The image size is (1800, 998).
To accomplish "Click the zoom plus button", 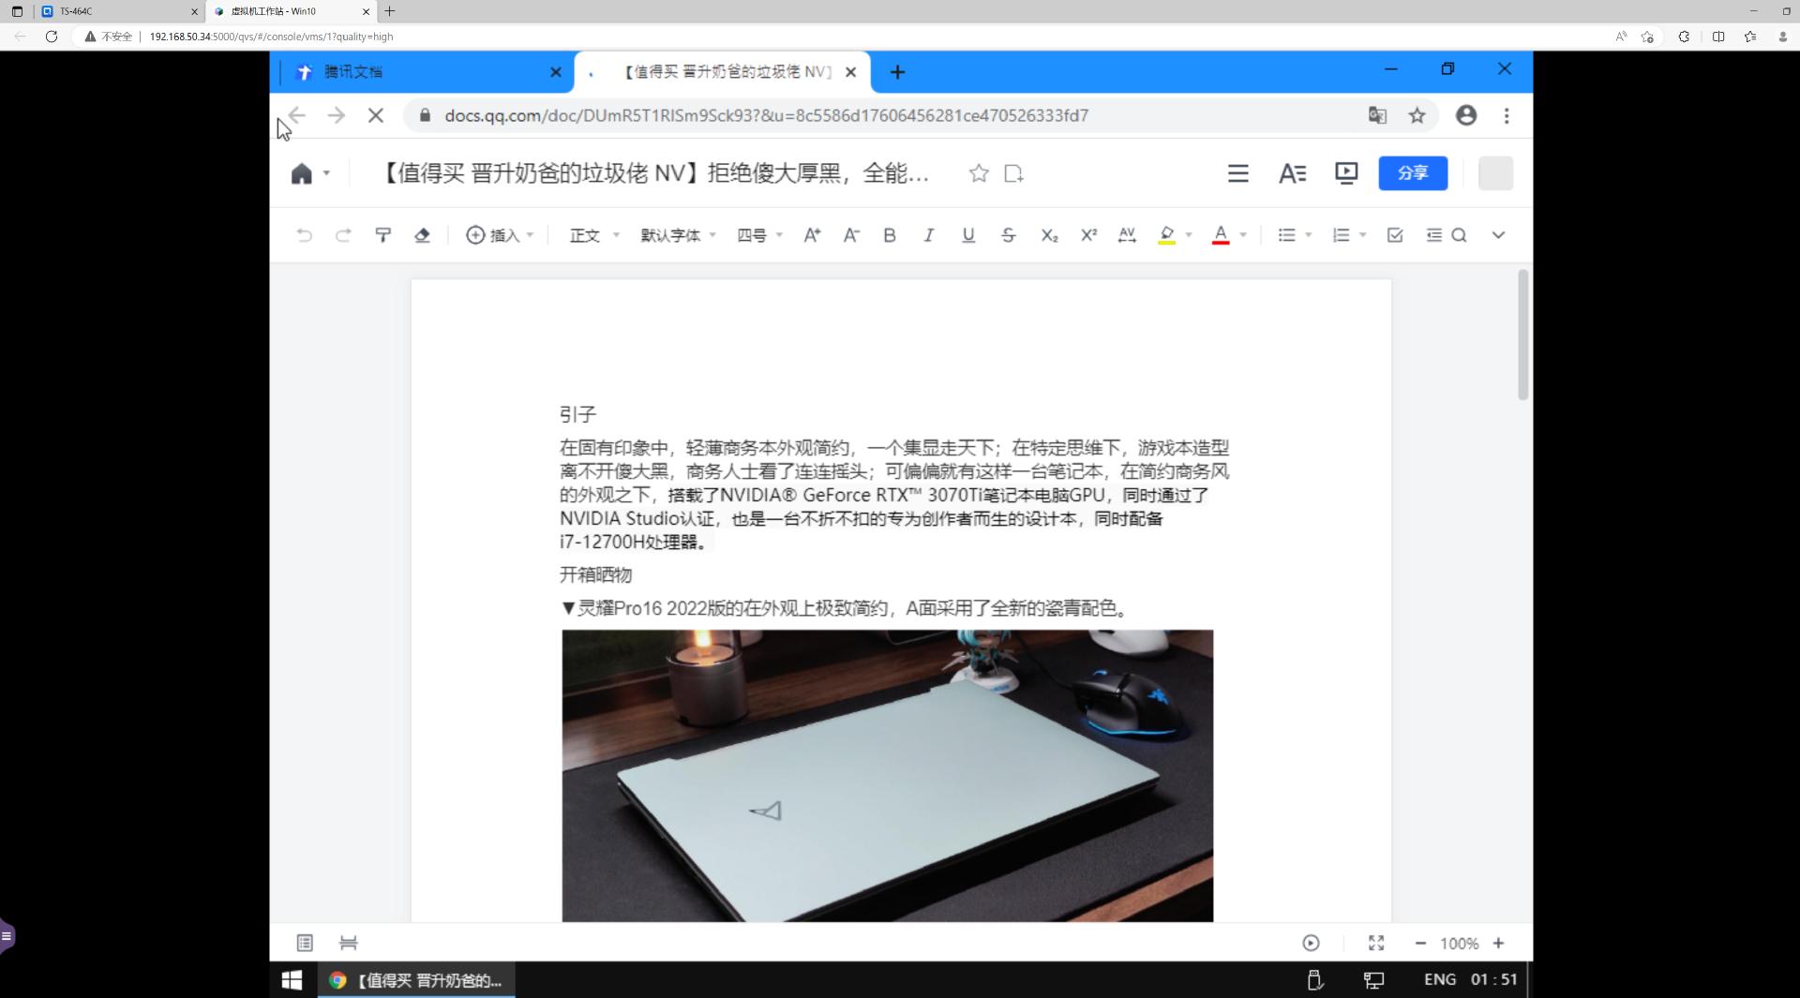I will click(1499, 944).
